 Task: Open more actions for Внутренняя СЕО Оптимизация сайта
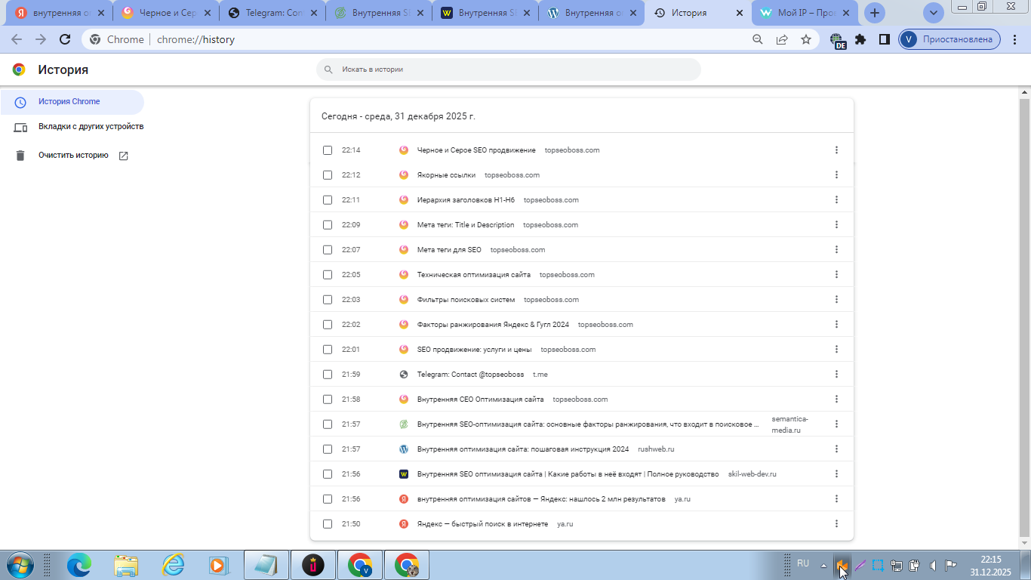pyautogui.click(x=836, y=400)
